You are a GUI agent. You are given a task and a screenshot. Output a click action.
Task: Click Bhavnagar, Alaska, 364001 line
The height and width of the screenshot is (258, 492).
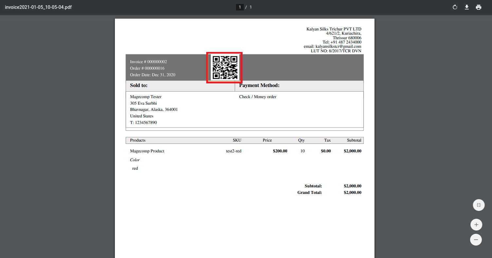pyautogui.click(x=154, y=110)
